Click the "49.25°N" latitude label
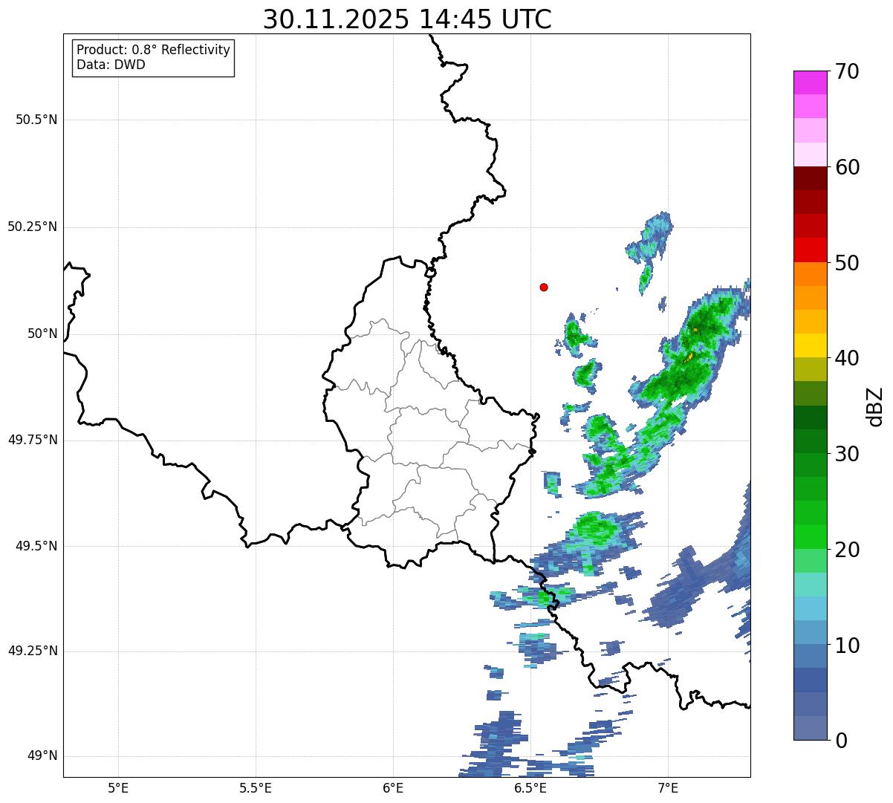This screenshot has height=803, width=893. [32, 651]
